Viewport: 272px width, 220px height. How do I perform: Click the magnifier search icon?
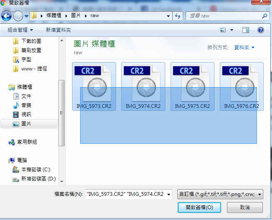pyautogui.click(x=265, y=16)
